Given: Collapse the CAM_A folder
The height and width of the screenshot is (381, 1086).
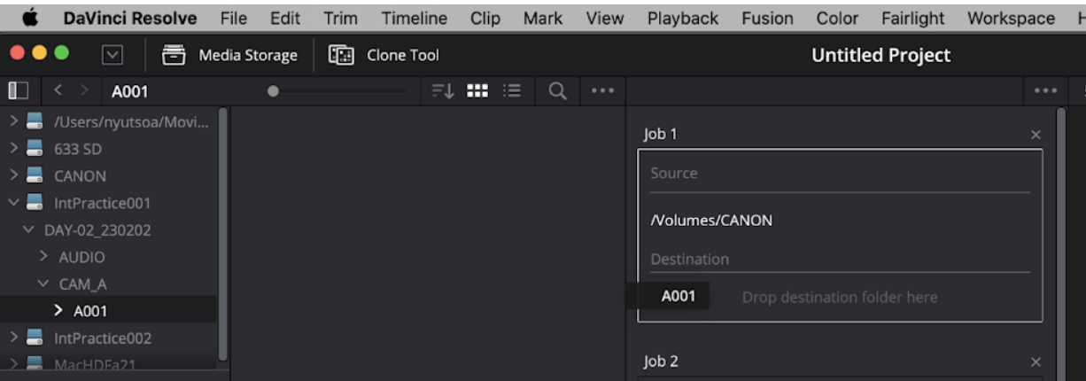Looking at the screenshot, I should 43,284.
